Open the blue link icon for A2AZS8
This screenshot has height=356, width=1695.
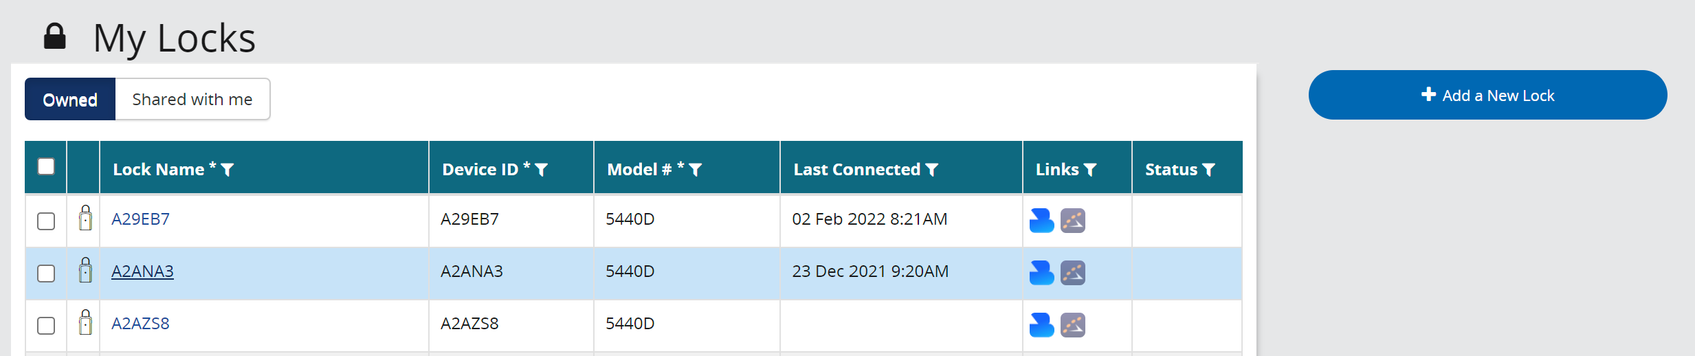coord(1041,325)
